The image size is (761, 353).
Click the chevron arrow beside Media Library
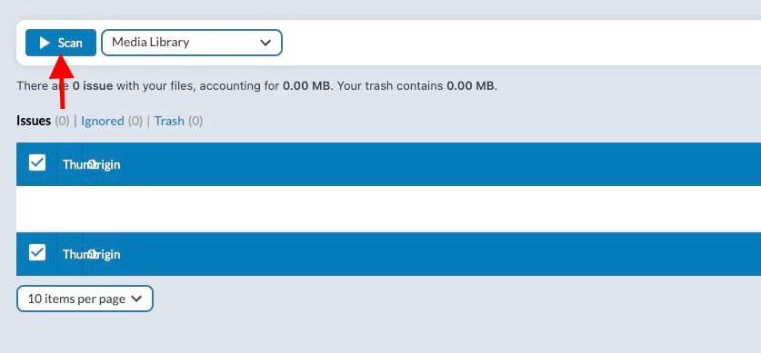(265, 43)
